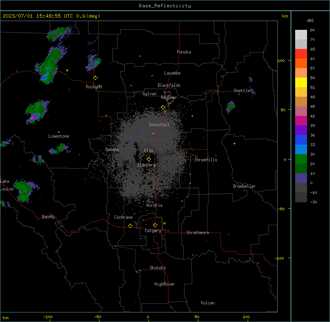The image size is (330, 322).
Task: Click the yellow marker south of Cochrane
Action: pyautogui.click(x=130, y=226)
